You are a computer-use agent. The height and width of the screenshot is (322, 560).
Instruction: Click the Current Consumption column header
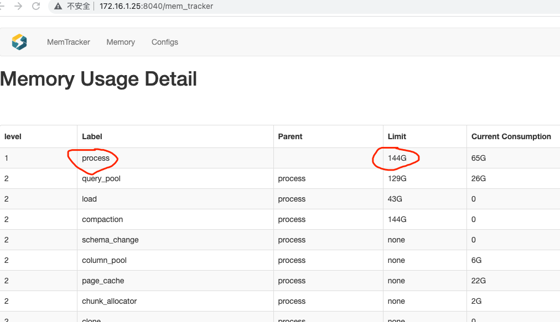pos(511,136)
